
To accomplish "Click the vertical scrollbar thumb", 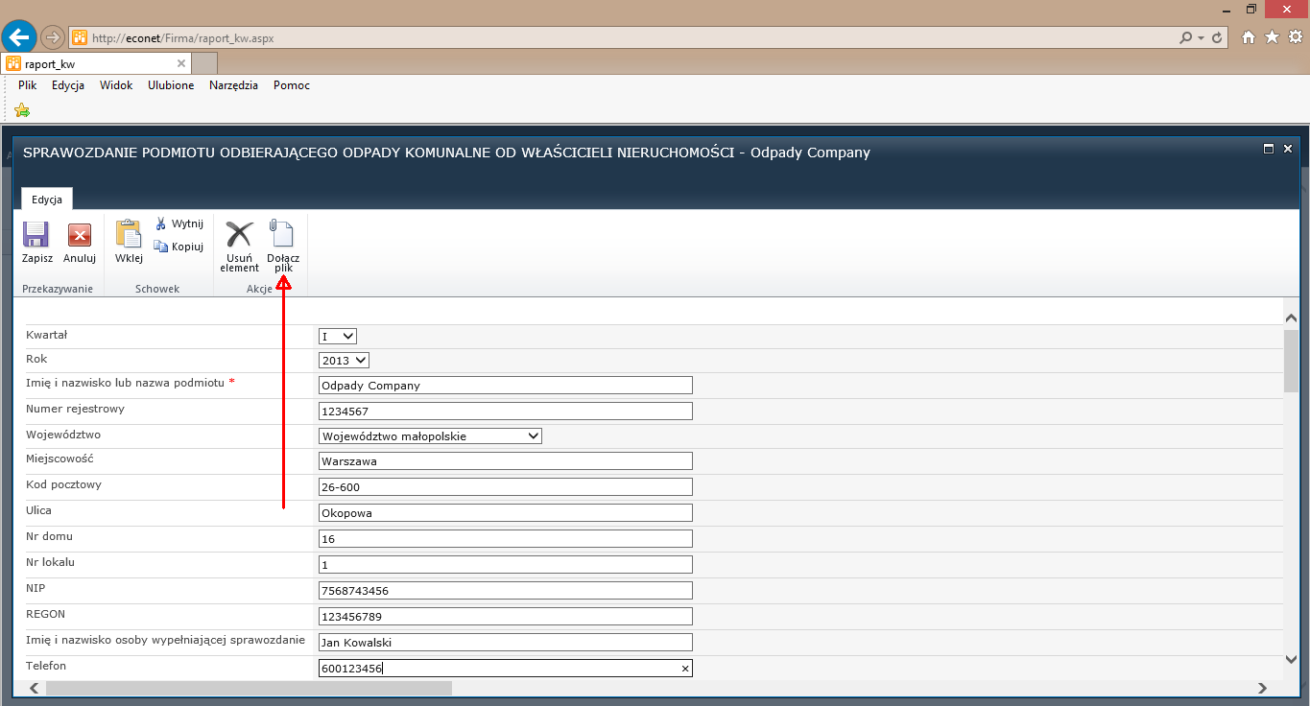I will tap(1291, 361).
